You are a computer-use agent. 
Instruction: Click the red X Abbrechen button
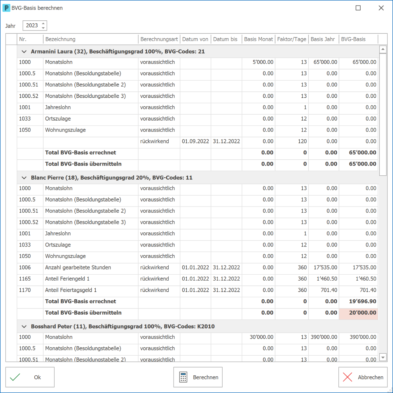(x=363, y=377)
